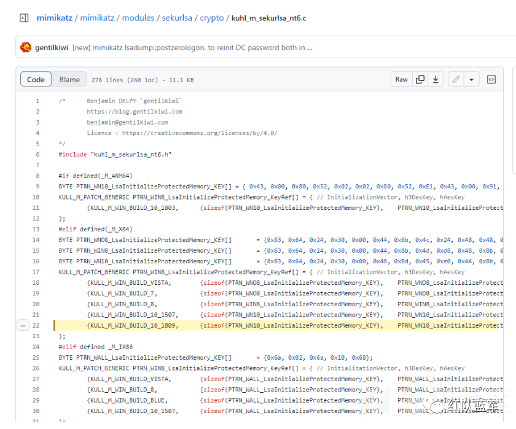This screenshot has width=516, height=429.
Task: Open the Raw file view
Action: pos(401,79)
